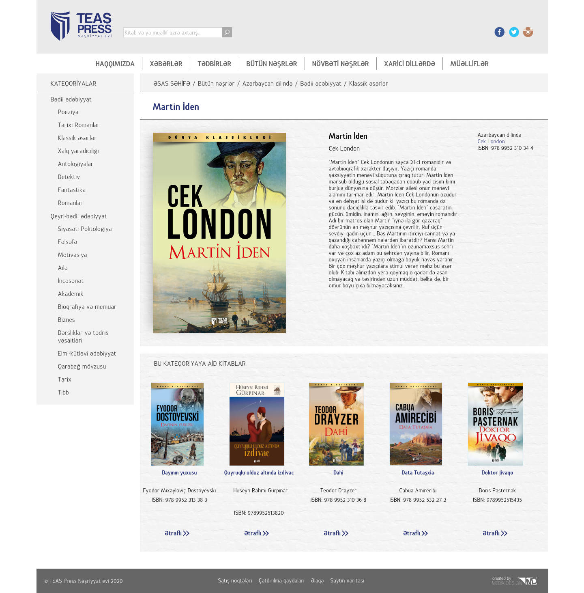This screenshot has height=593, width=584.
Task: Select the Romanlar category
Action: point(70,203)
